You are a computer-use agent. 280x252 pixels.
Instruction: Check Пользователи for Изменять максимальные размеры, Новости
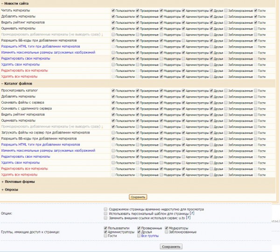click(x=113, y=53)
